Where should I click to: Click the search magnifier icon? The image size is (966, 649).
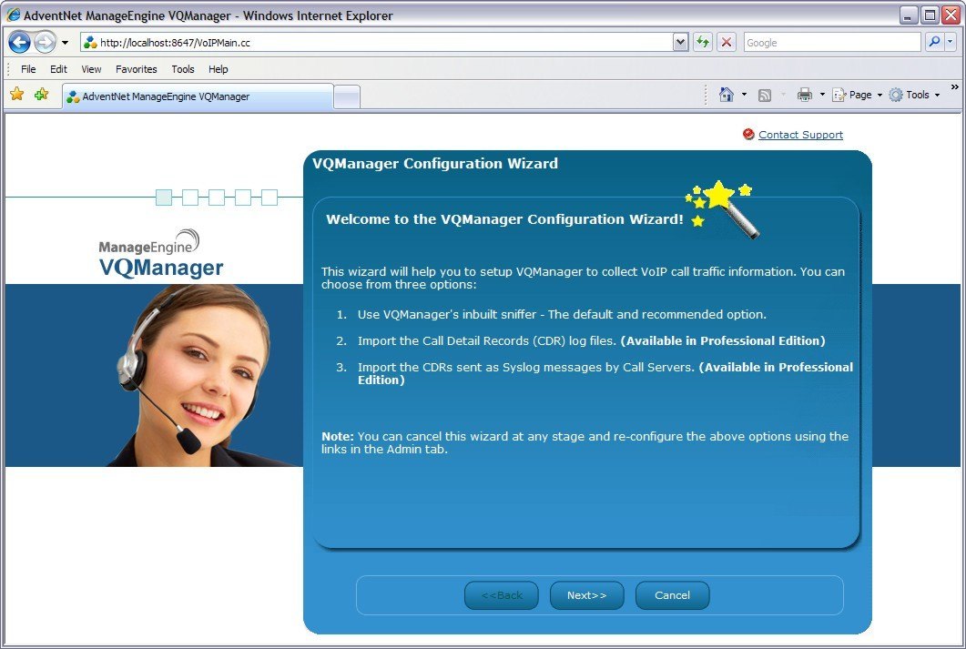tap(934, 42)
